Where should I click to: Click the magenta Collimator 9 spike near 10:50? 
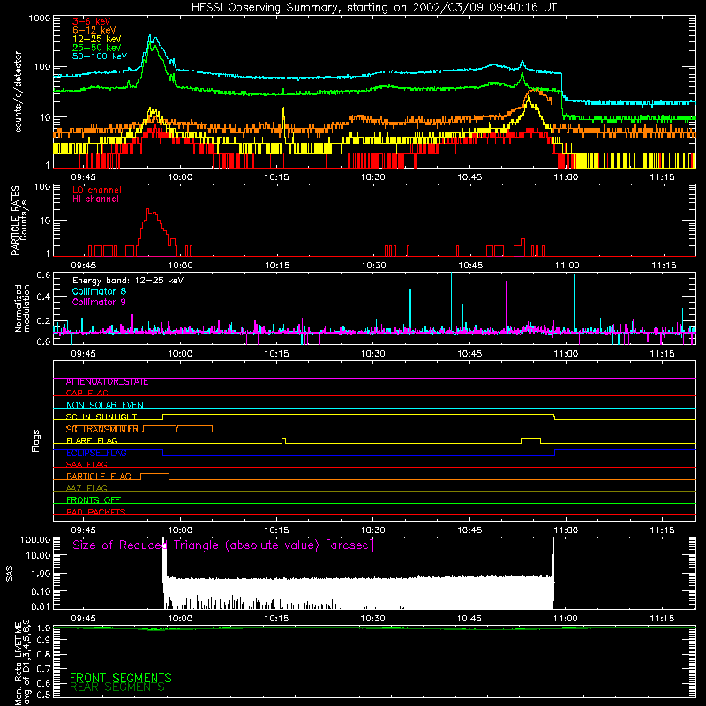click(x=506, y=306)
